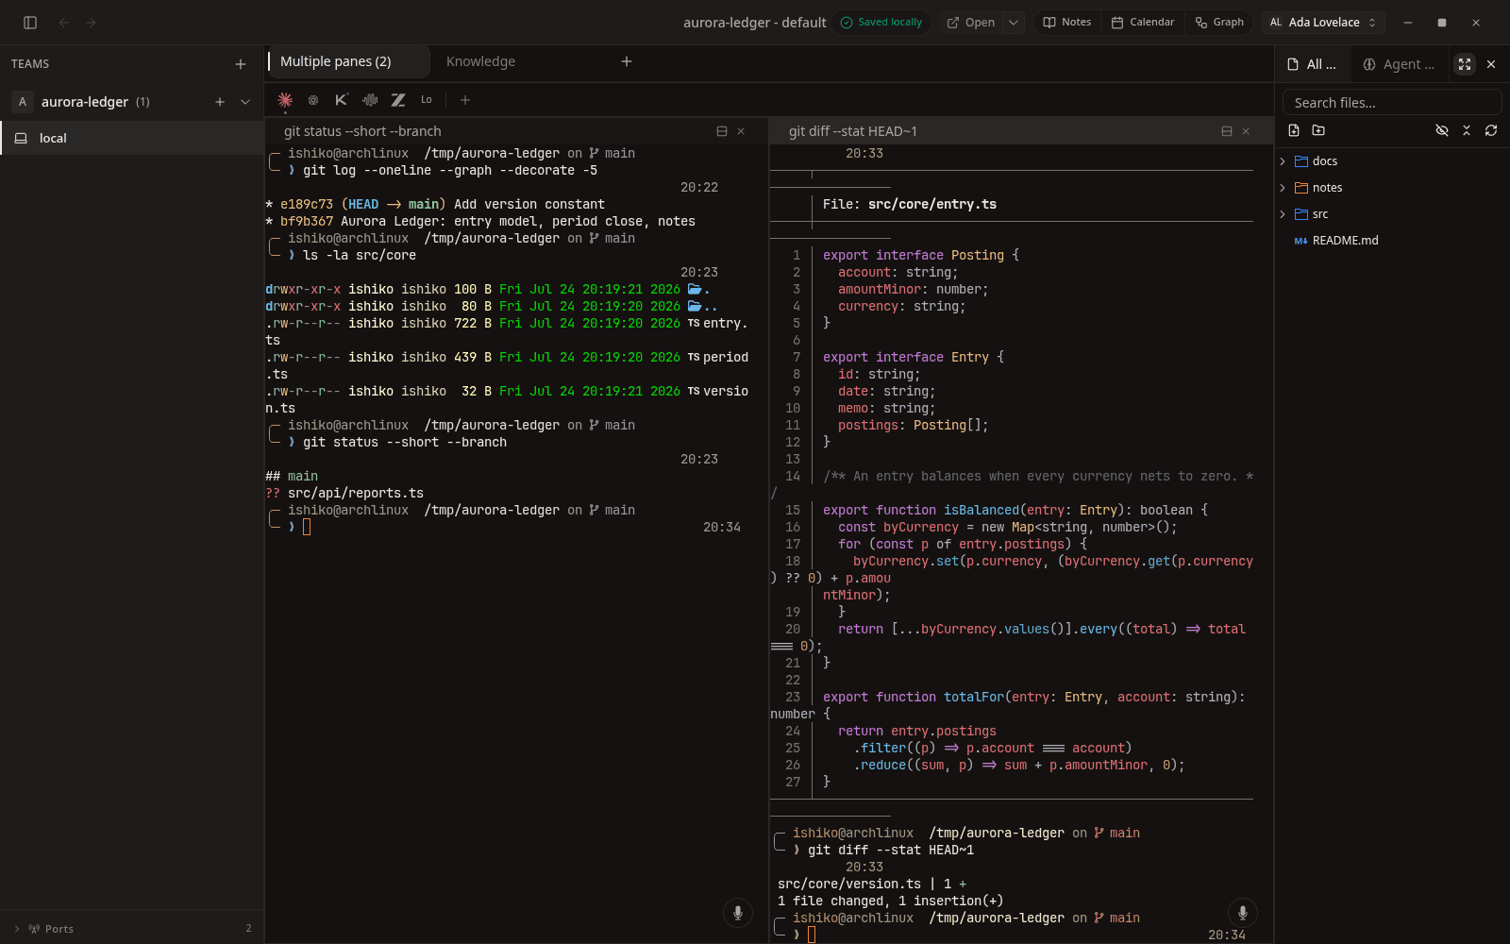Close the right files panel
Viewport: 1510px width, 944px height.
(x=1491, y=64)
